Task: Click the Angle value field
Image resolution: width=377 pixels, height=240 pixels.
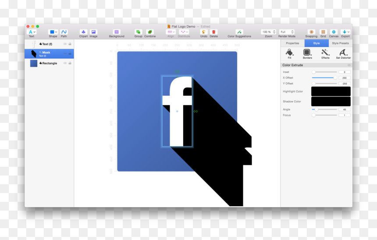Action: tap(344, 110)
